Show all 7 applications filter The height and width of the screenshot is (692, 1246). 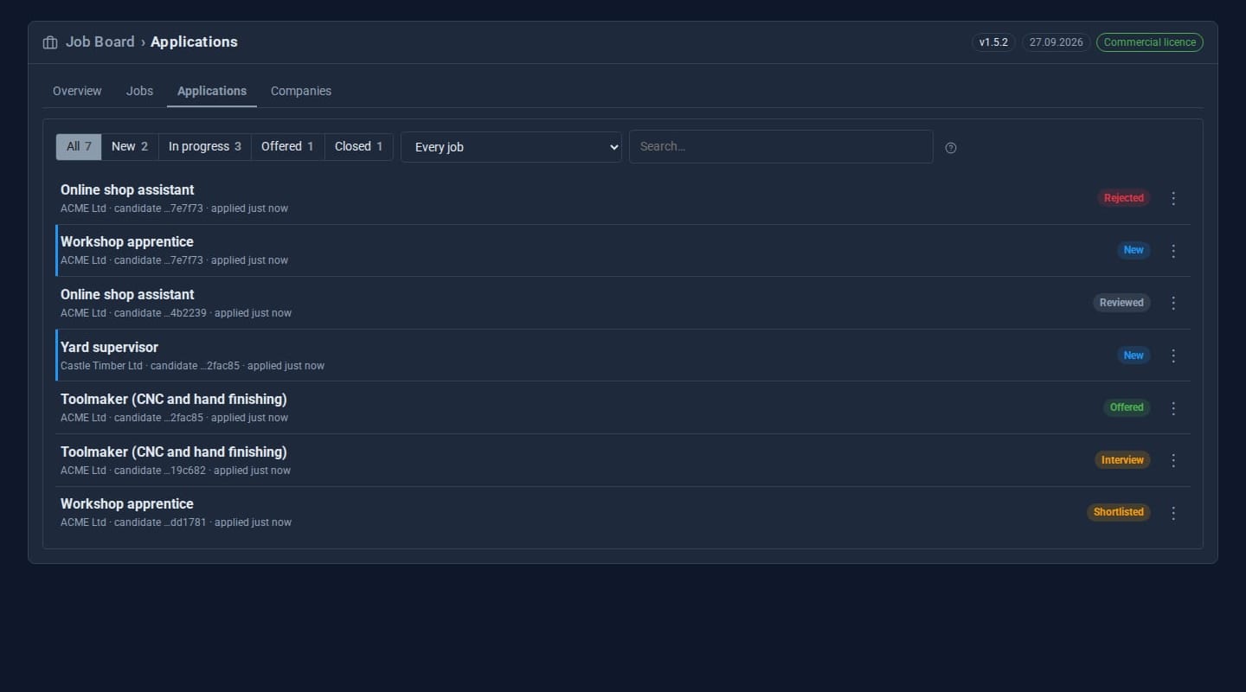click(79, 147)
